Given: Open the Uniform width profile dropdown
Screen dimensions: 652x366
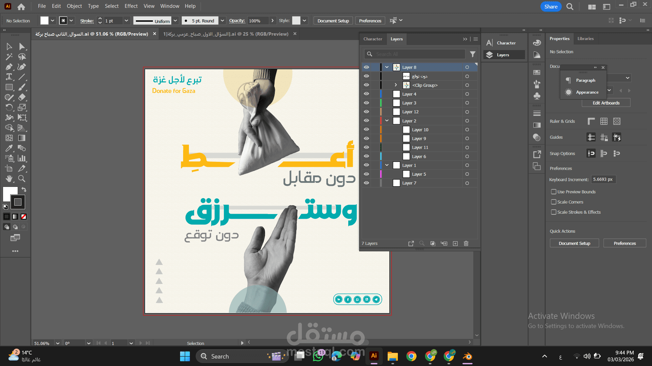Looking at the screenshot, I should (x=175, y=21).
